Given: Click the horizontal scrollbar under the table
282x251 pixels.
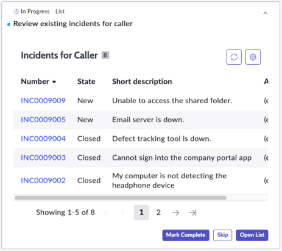Looking at the screenshot, I should (121, 198).
